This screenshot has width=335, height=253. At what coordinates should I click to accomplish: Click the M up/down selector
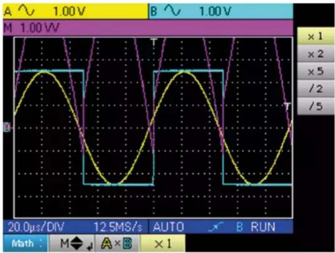pos(72,243)
